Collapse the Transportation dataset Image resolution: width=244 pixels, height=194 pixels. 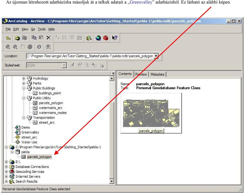24,118
